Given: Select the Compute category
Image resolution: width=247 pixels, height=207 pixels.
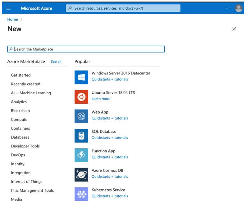Looking at the screenshot, I should (x=19, y=119).
